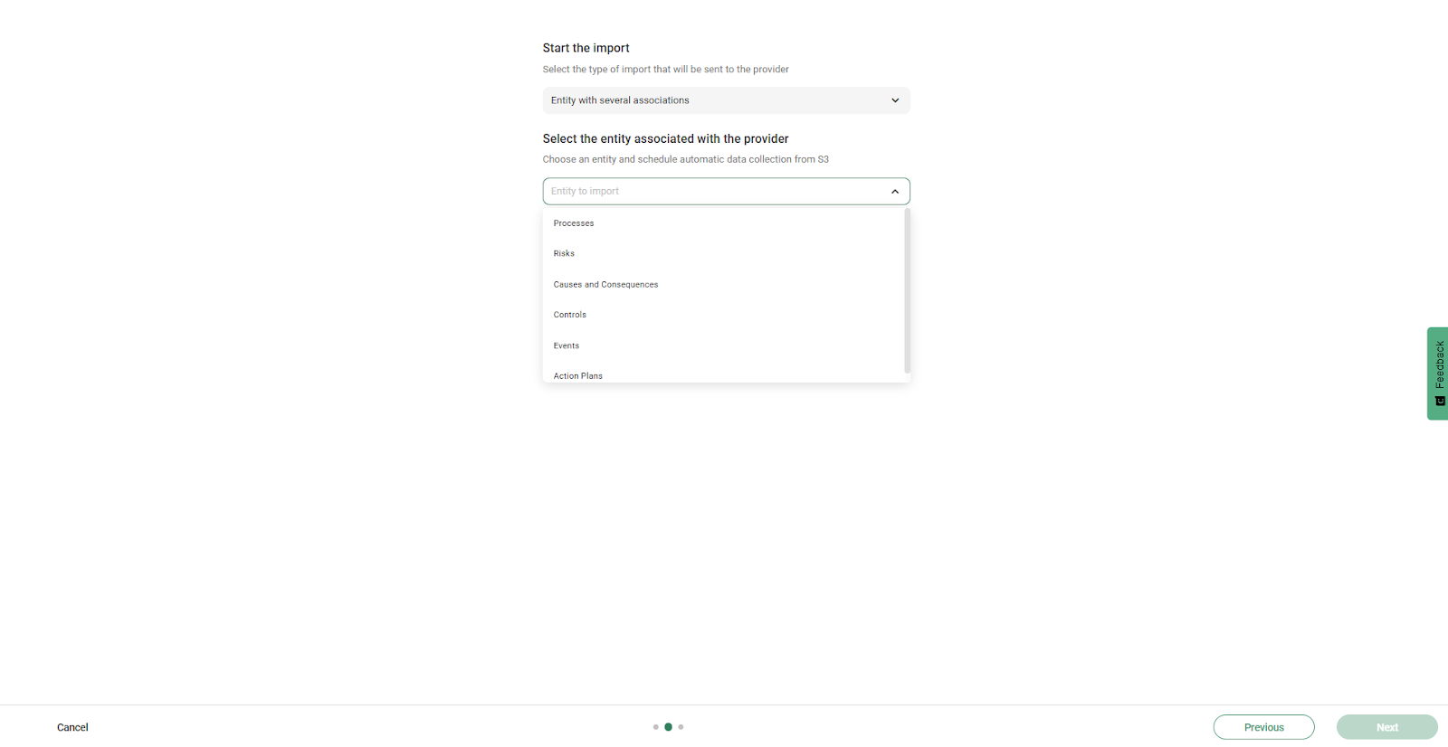Click the chevron on import type dropdown
The height and width of the screenshot is (747, 1448).
point(895,100)
